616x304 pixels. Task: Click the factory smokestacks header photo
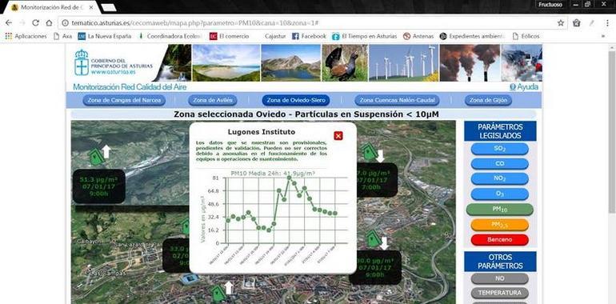pyautogui.click(x=470, y=63)
